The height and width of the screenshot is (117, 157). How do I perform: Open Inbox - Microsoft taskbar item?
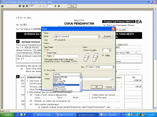coord(109,115)
